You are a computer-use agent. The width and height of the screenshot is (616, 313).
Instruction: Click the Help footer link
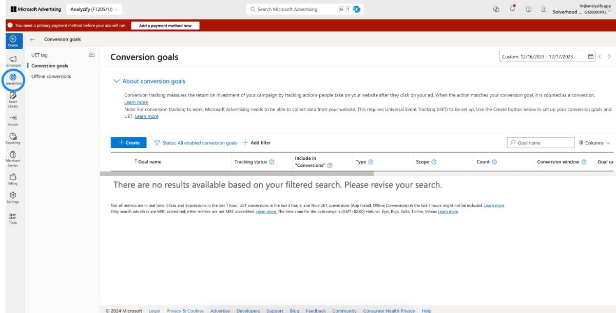pyautogui.click(x=427, y=310)
